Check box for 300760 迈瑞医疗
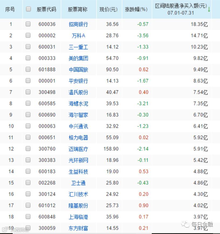 (28, 149)
